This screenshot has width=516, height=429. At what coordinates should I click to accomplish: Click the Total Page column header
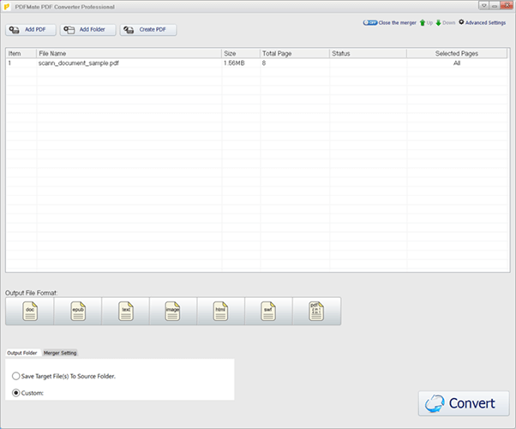coord(295,53)
